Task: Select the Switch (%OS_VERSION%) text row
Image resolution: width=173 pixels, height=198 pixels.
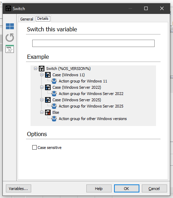Action: pos(68,69)
